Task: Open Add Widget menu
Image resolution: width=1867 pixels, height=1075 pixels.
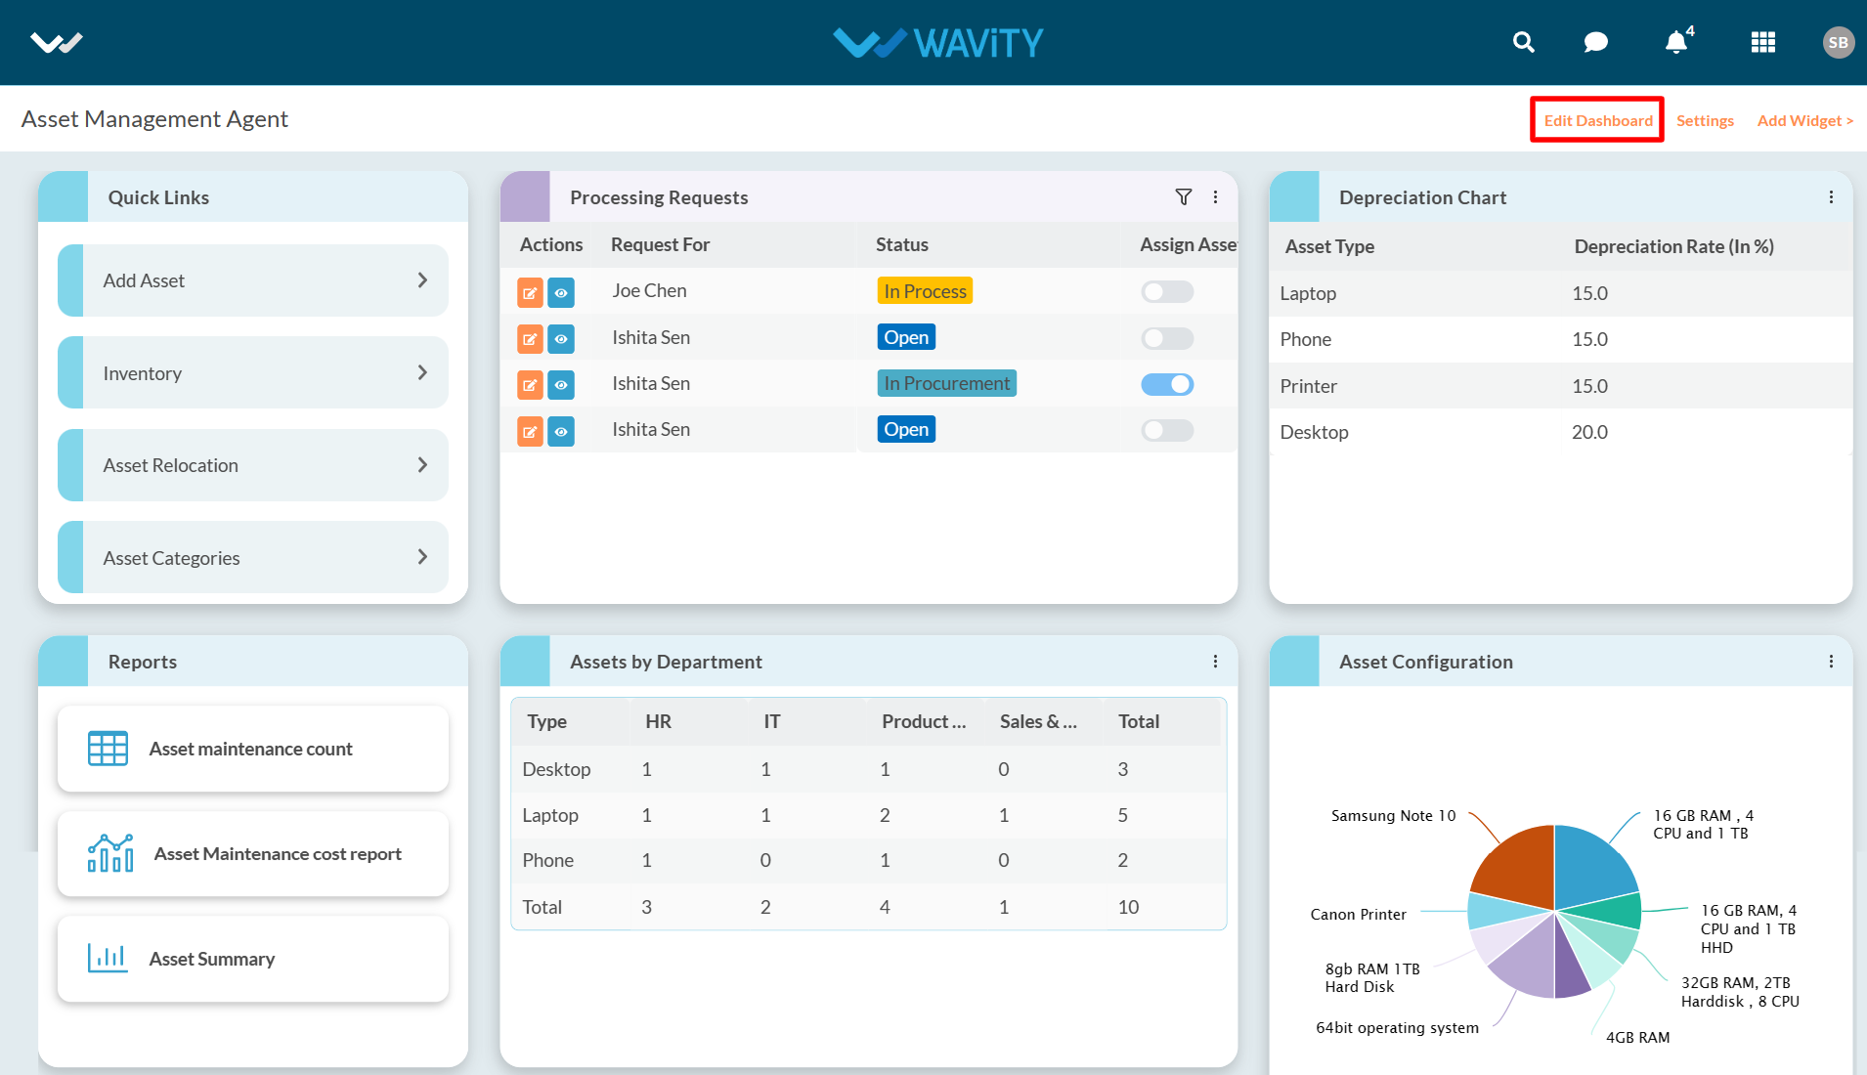Action: [1805, 120]
